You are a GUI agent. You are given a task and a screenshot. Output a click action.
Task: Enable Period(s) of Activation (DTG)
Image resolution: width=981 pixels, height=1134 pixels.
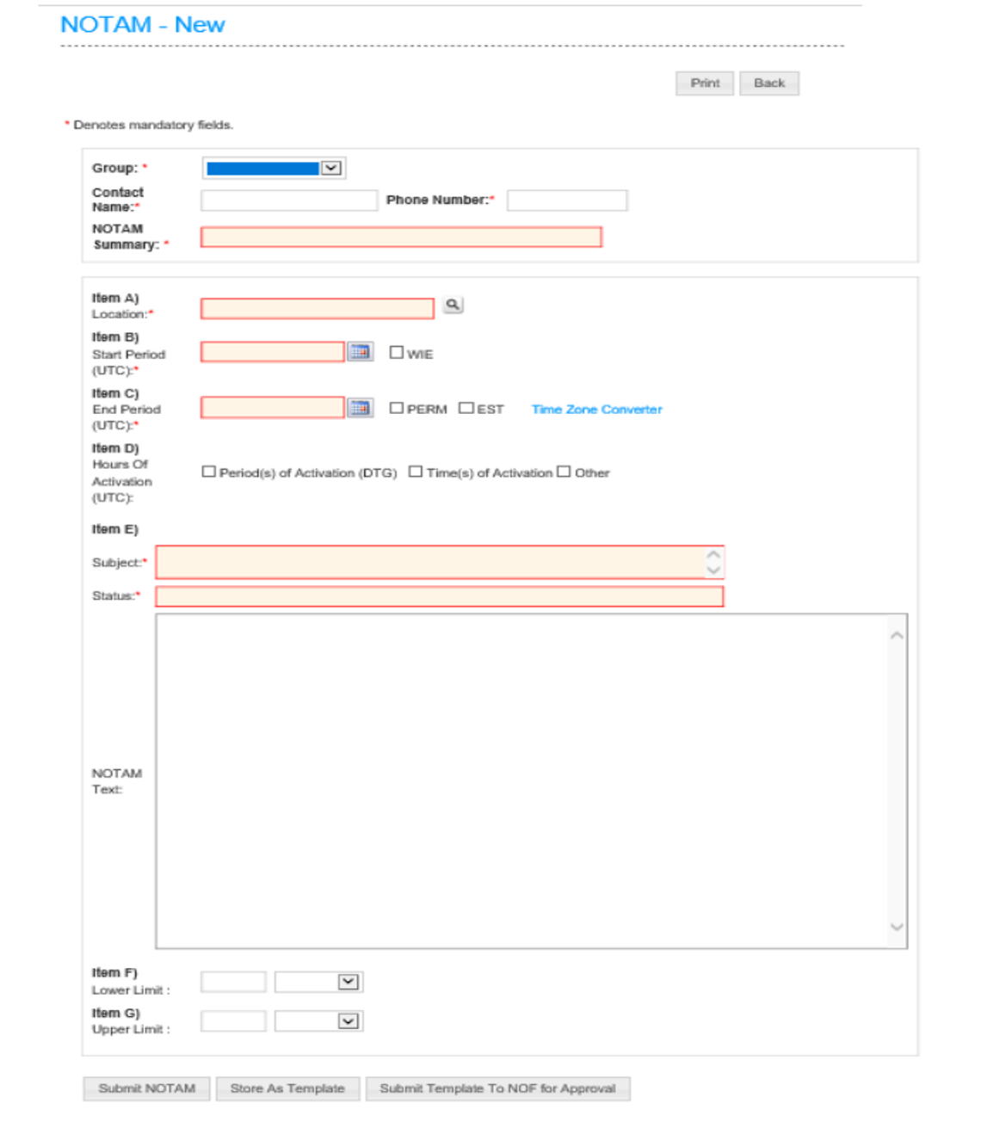208,471
